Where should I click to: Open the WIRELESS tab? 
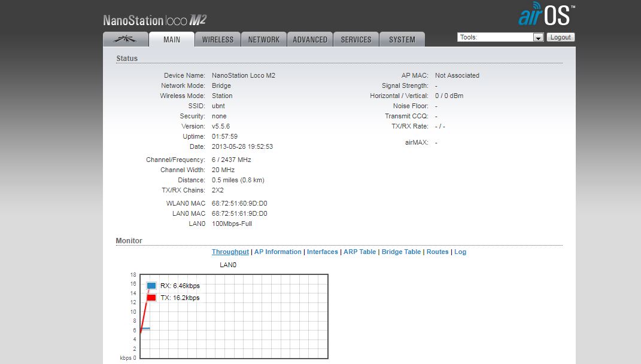click(217, 39)
